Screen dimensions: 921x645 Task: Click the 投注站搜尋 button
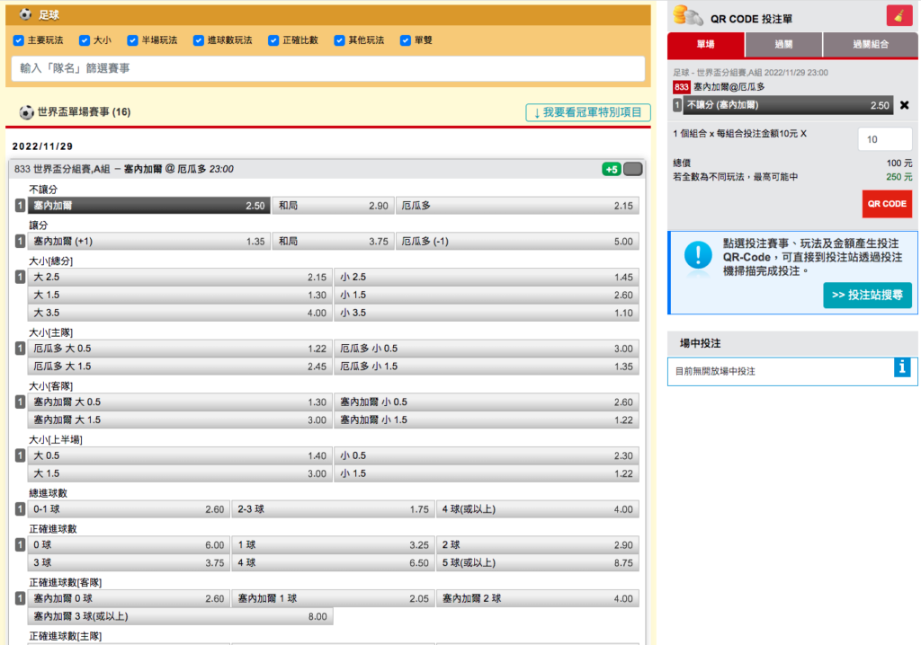point(867,296)
